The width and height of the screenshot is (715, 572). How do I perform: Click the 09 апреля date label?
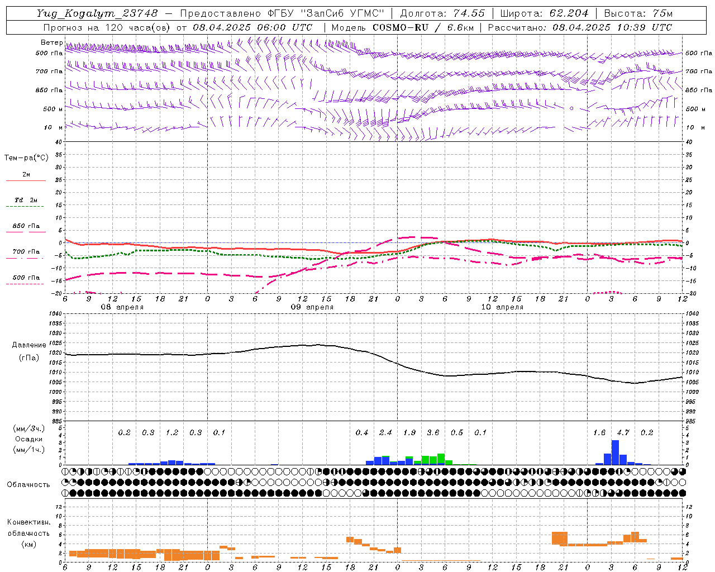coord(312,307)
